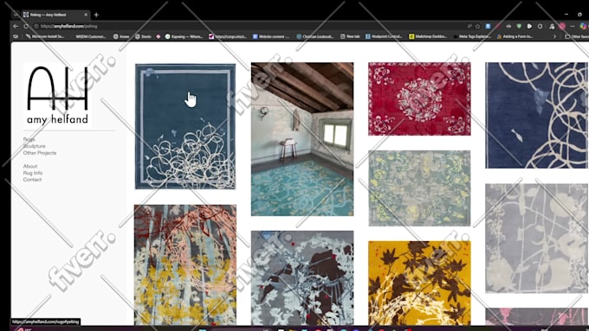Open the Contact page link
The image size is (589, 331).
[x=32, y=180]
